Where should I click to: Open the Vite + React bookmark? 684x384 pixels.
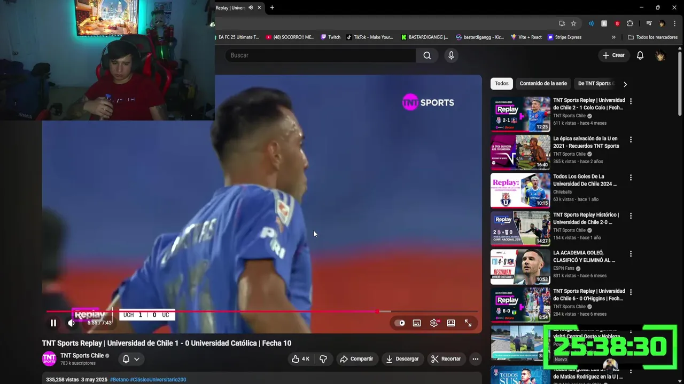pyautogui.click(x=526, y=37)
